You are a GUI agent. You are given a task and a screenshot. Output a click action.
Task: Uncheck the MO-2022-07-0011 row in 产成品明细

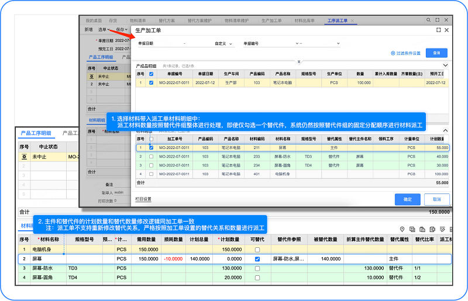152,82
